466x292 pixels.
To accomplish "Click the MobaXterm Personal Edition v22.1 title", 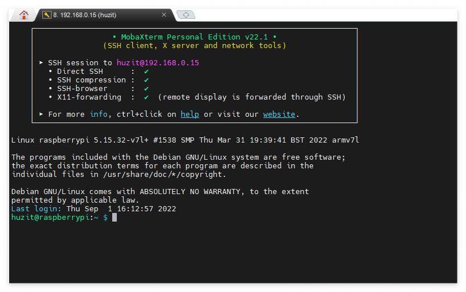I will (195, 37).
